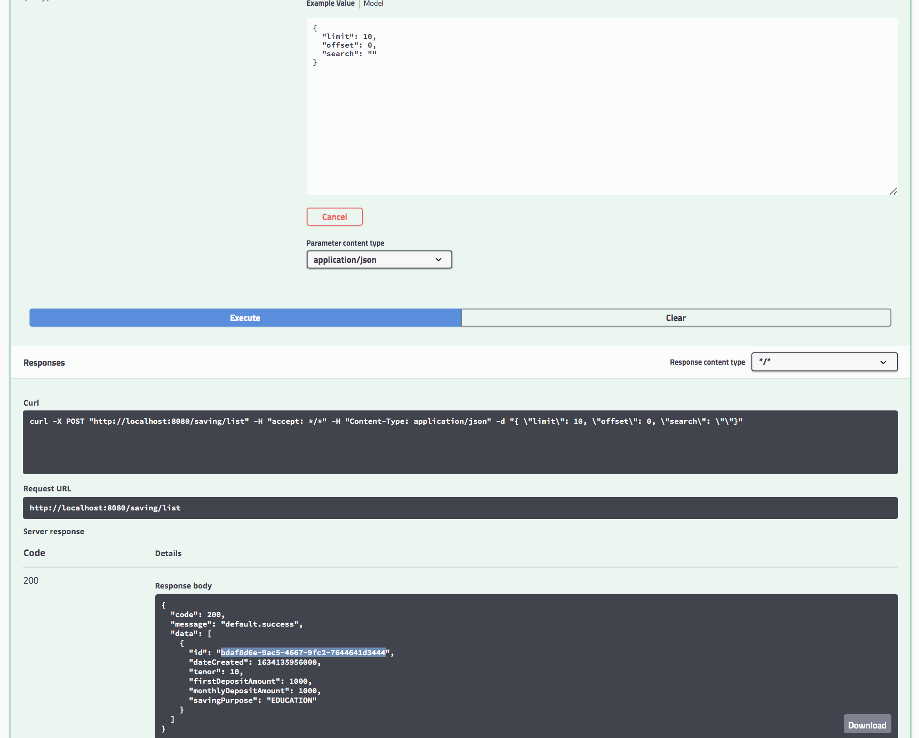
Task: Click the Request URL http://localhost:8080/saving/list text
Action: coord(105,508)
